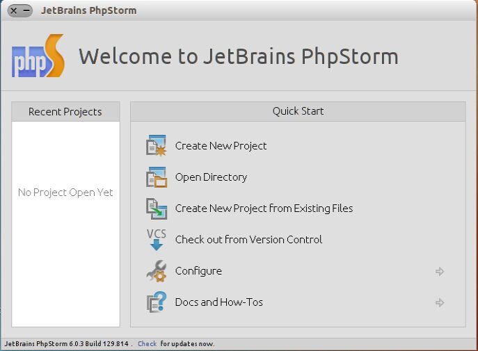
Task: Open the Configure entry label
Action: pos(198,271)
